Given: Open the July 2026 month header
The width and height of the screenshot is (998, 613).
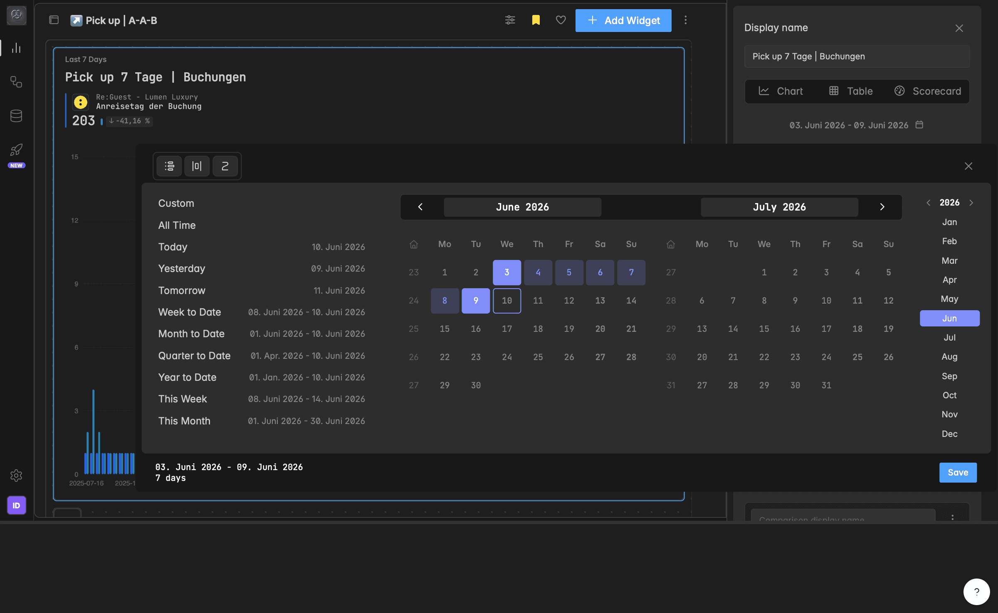Looking at the screenshot, I should 779,207.
